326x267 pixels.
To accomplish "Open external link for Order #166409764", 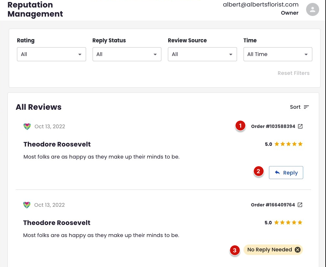I will [300, 205].
